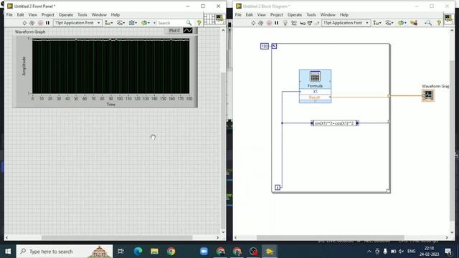Open Block Diagram font dropdown
The width and height of the screenshot is (459, 258).
tap(346, 23)
